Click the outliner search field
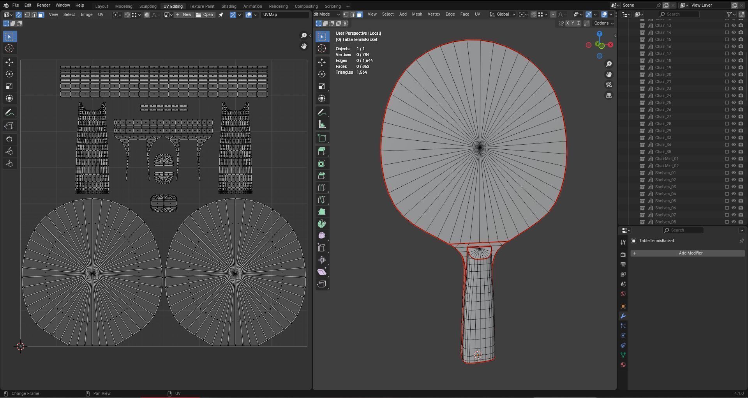The width and height of the screenshot is (748, 398). 679,14
